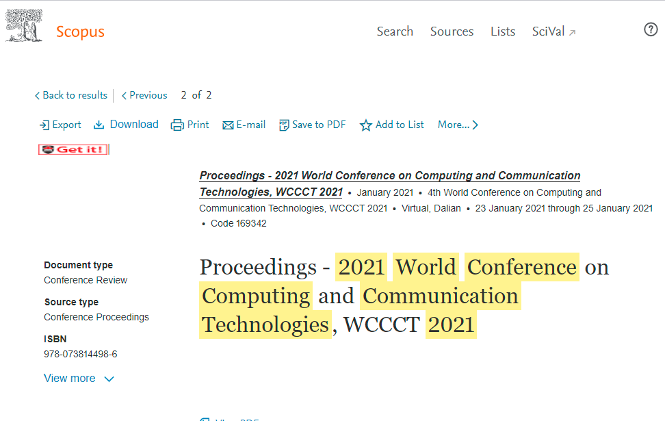Click the highlighted word 'Computing' in title
This screenshot has height=421, width=665.
tap(256, 296)
